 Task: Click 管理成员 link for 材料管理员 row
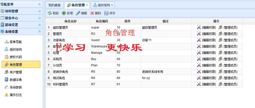[x=230, y=84]
